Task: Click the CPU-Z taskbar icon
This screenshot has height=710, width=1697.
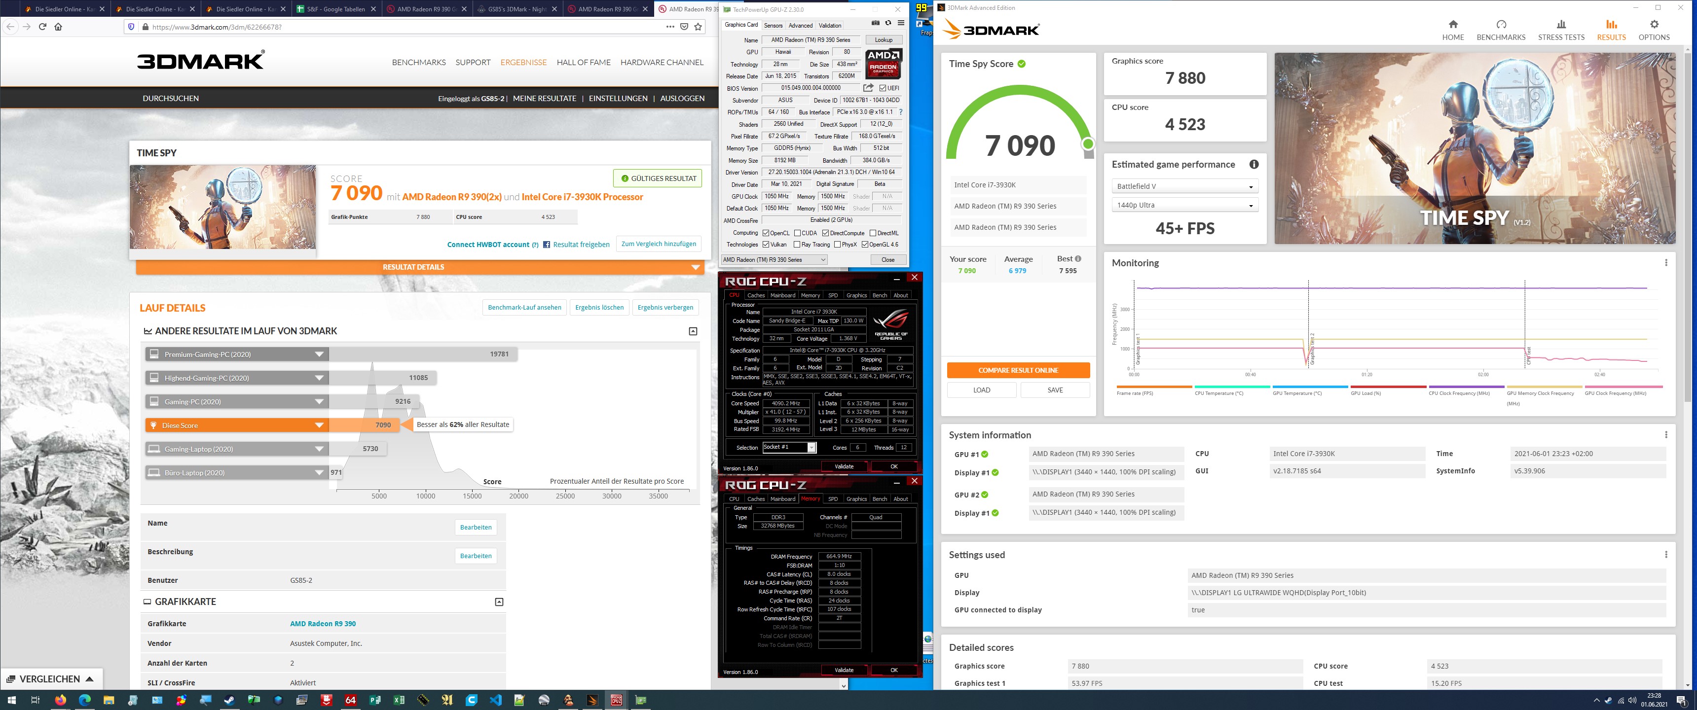Action: 616,700
